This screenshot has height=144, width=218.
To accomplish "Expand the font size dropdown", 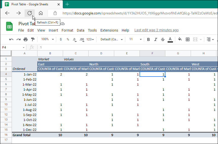I will 135,39.
